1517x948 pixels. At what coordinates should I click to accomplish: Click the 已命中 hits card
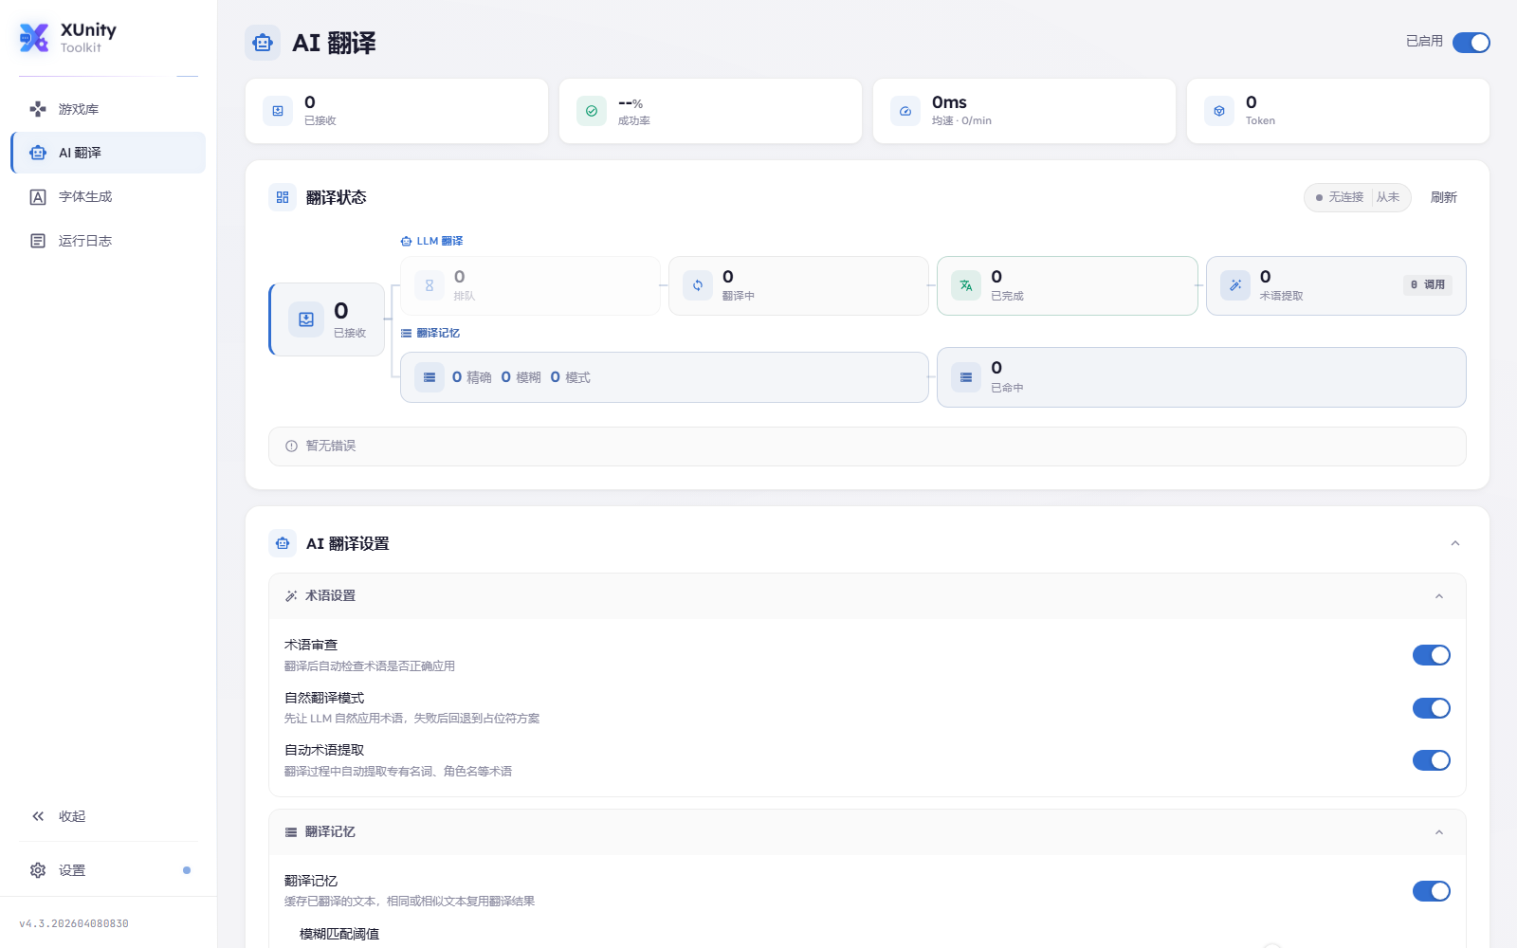click(x=1201, y=377)
